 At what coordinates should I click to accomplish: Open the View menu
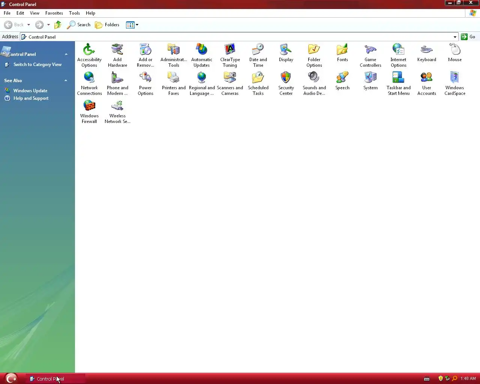(34, 13)
